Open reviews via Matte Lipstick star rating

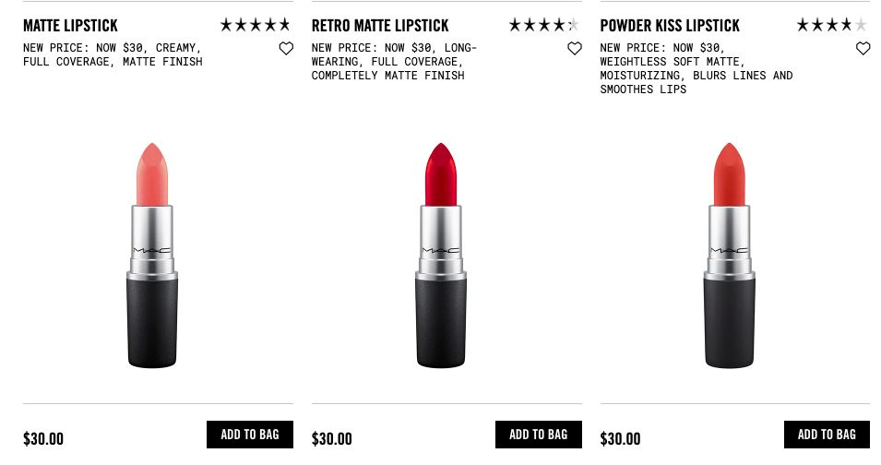click(x=256, y=25)
